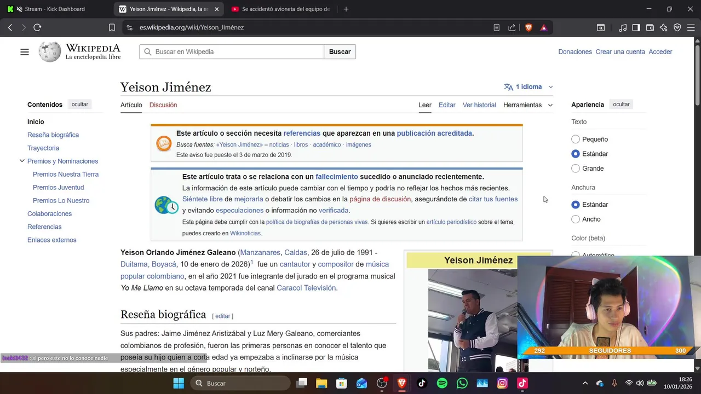701x394 pixels.
Task: Open the Brave playlist music note icon
Action: coord(623,27)
